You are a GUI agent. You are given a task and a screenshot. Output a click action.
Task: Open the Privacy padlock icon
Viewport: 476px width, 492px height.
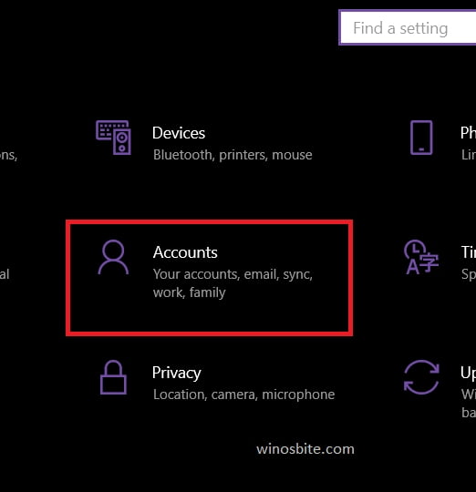click(113, 377)
